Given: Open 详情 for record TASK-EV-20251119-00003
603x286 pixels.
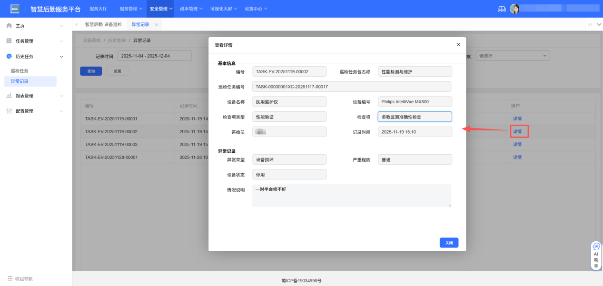Looking at the screenshot, I should tap(517, 144).
